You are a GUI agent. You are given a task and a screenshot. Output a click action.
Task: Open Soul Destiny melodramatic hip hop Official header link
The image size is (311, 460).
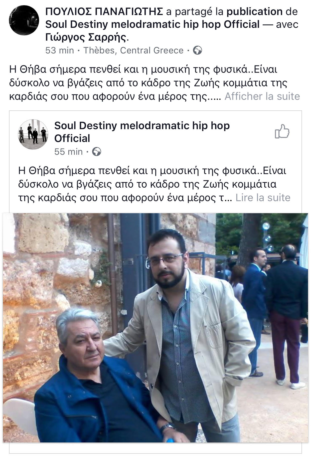click(152, 25)
